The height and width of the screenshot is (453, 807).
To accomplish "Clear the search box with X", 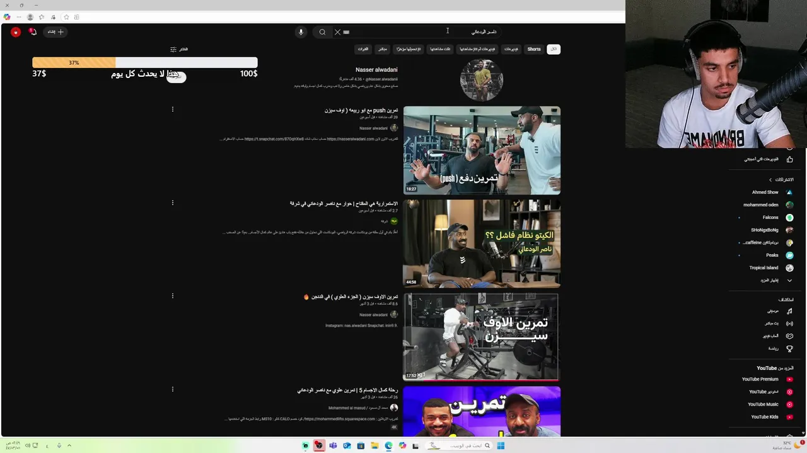I will (x=337, y=32).
